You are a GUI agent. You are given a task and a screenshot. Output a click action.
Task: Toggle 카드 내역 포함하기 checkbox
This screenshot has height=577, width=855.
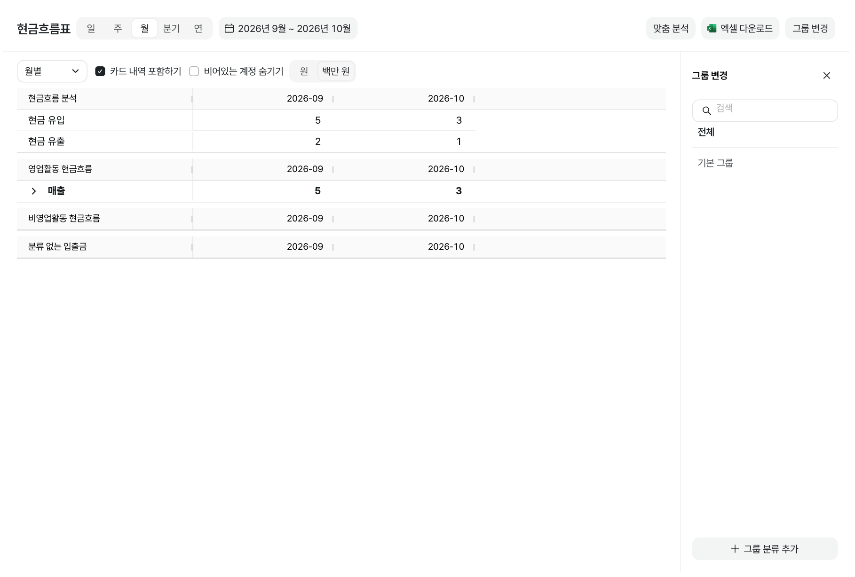tap(100, 71)
